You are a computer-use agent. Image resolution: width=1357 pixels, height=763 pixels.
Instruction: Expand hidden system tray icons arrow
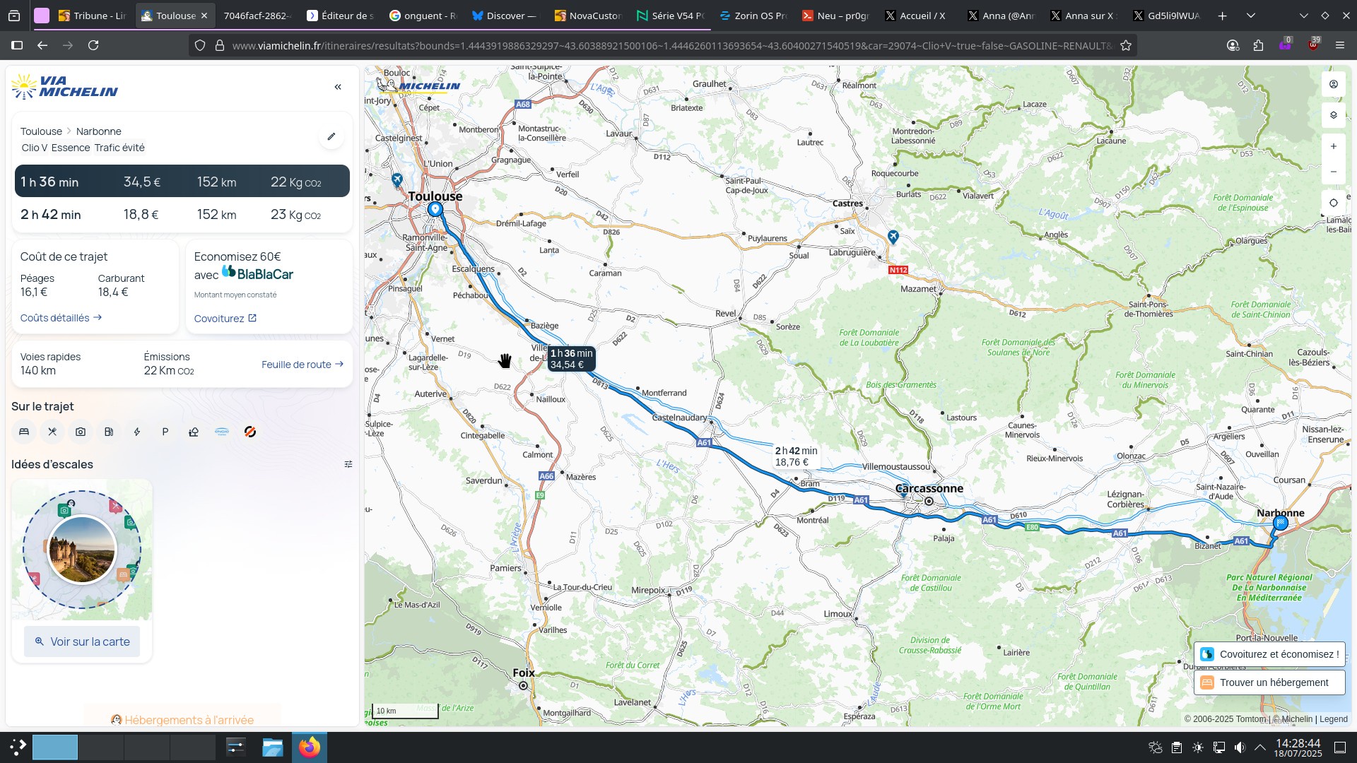(x=1260, y=747)
